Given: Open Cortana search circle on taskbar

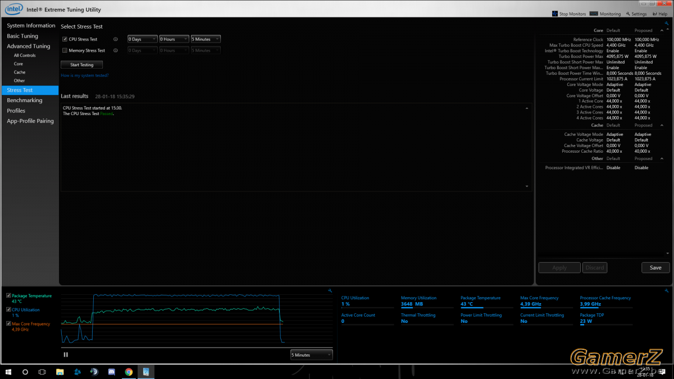Looking at the screenshot, I should 25,372.
